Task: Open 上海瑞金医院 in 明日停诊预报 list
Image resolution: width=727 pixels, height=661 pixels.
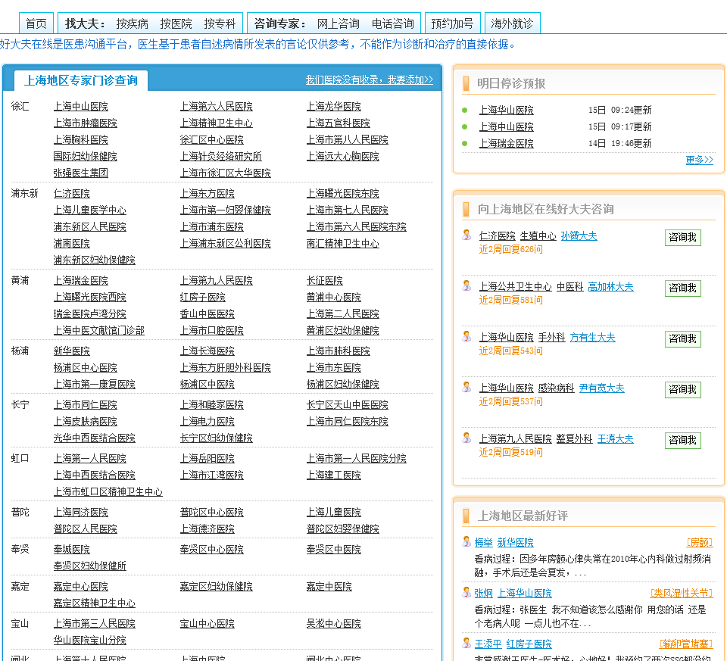Action: pos(507,144)
